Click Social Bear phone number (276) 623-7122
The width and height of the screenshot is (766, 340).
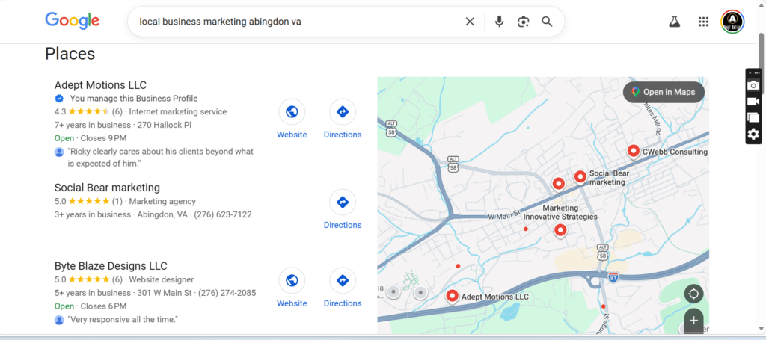pos(223,214)
